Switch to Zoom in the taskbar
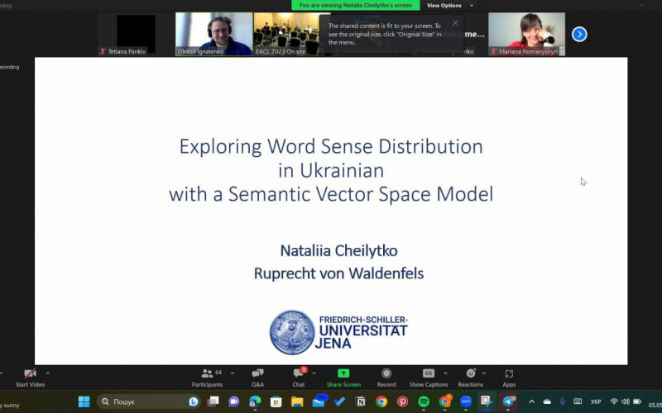Screen dimensions: 662x413 (466, 401)
